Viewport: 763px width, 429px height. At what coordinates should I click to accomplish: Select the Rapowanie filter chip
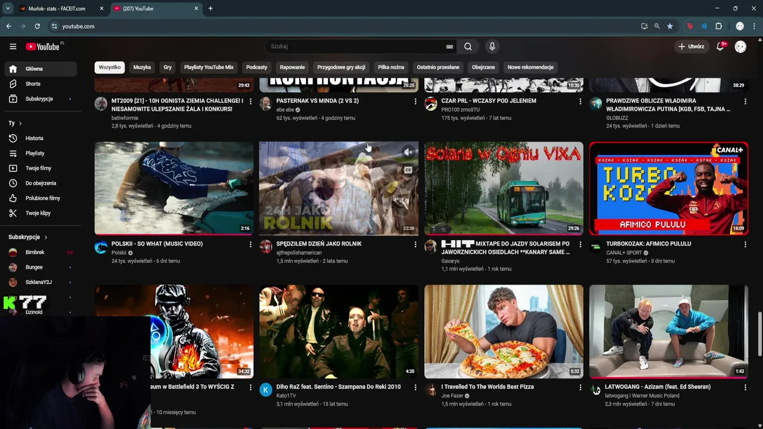click(292, 67)
